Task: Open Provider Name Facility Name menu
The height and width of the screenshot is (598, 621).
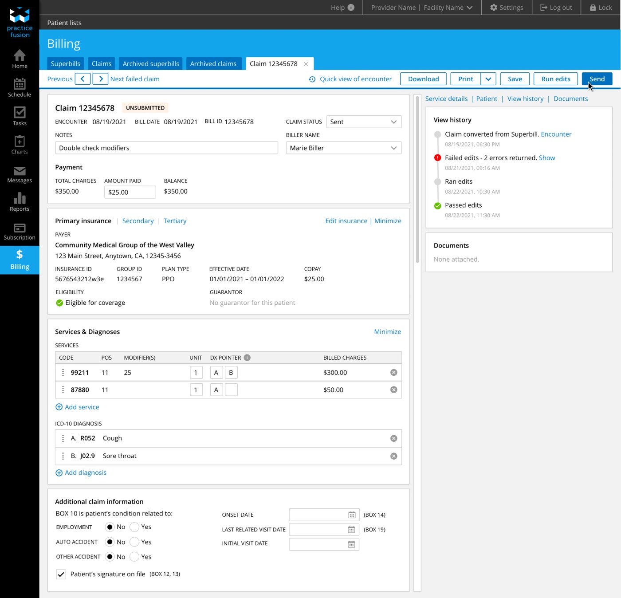Action: 422,8
